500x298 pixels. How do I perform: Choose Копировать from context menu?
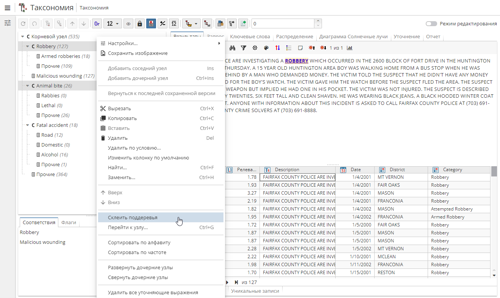point(161,119)
